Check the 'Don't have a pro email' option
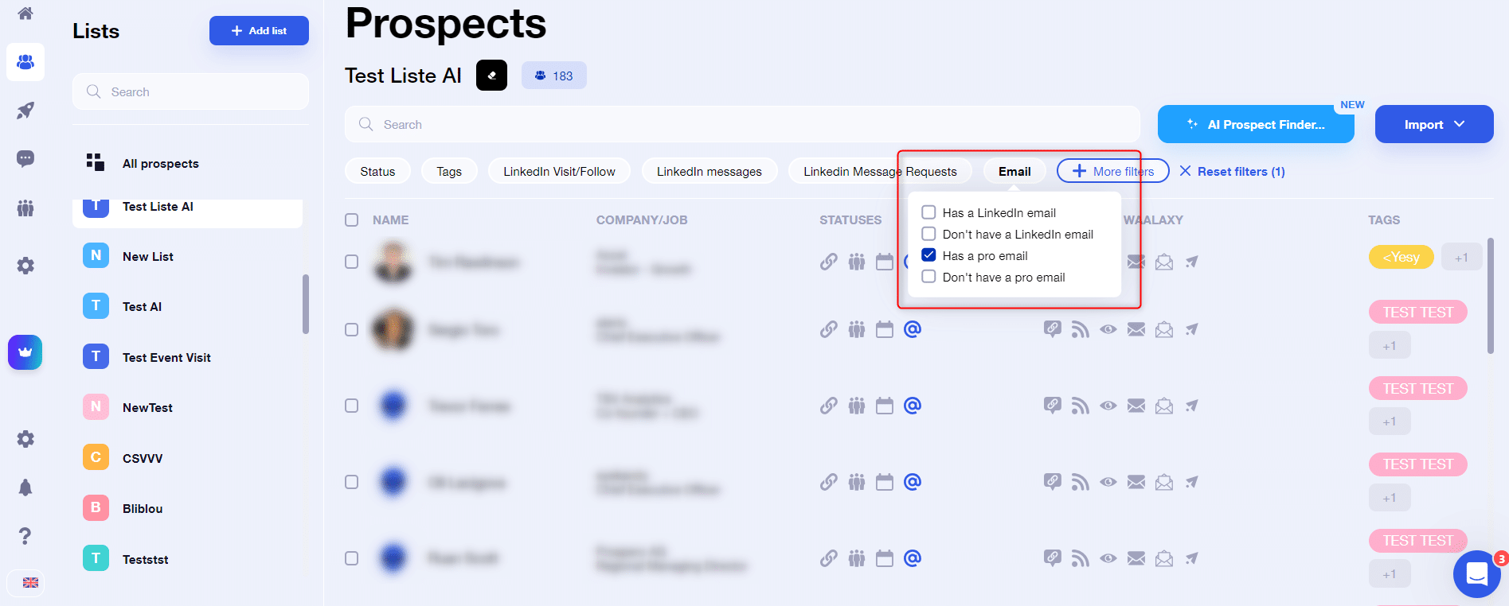The image size is (1509, 606). point(928,277)
